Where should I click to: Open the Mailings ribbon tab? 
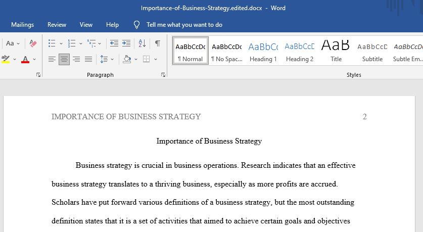[x=22, y=25]
